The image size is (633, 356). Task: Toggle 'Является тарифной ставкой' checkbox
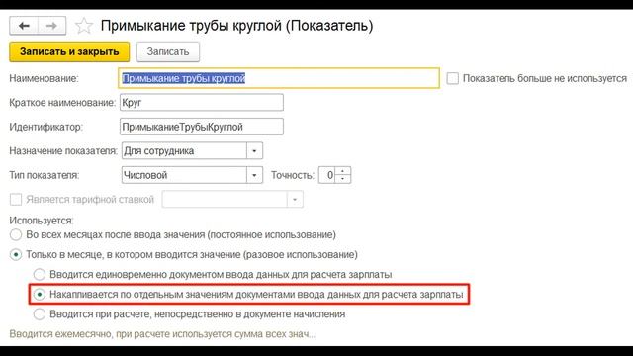pos(16,200)
